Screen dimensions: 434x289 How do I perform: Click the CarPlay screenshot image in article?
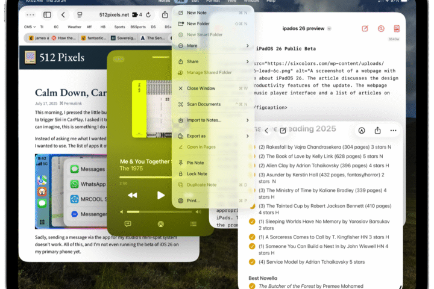[x=71, y=191]
